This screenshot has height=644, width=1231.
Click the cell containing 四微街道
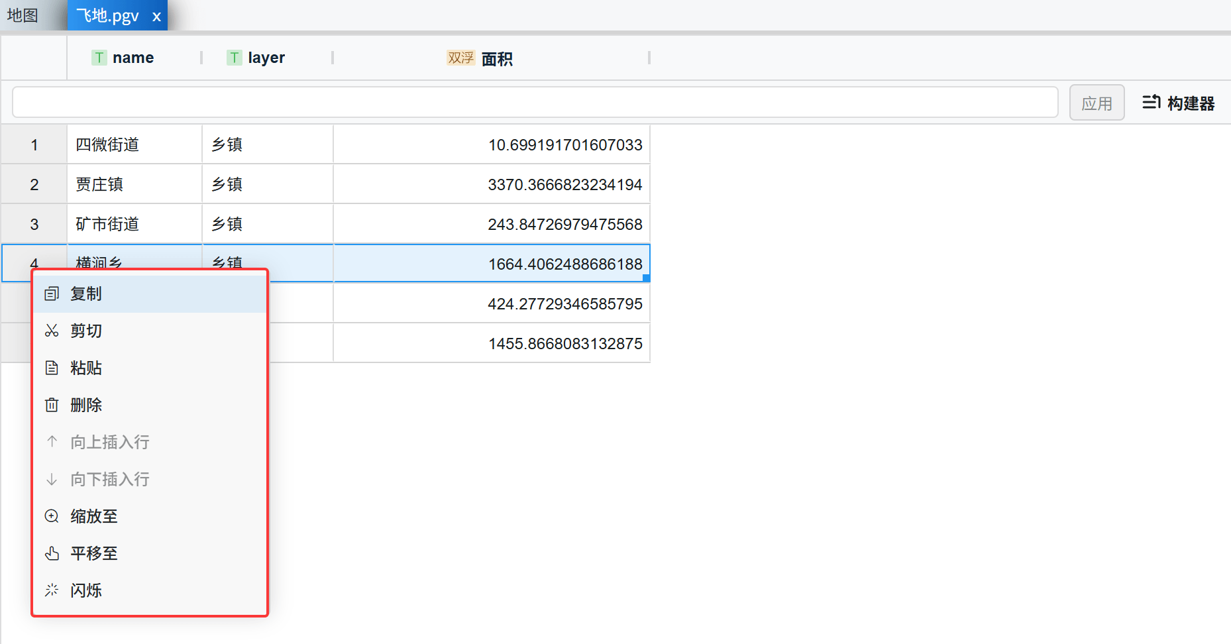[134, 144]
